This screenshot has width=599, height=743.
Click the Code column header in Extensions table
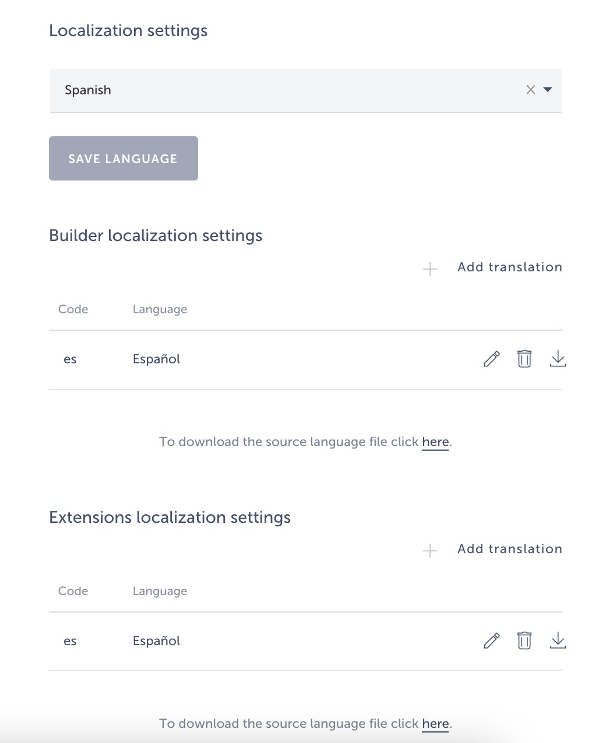[73, 591]
